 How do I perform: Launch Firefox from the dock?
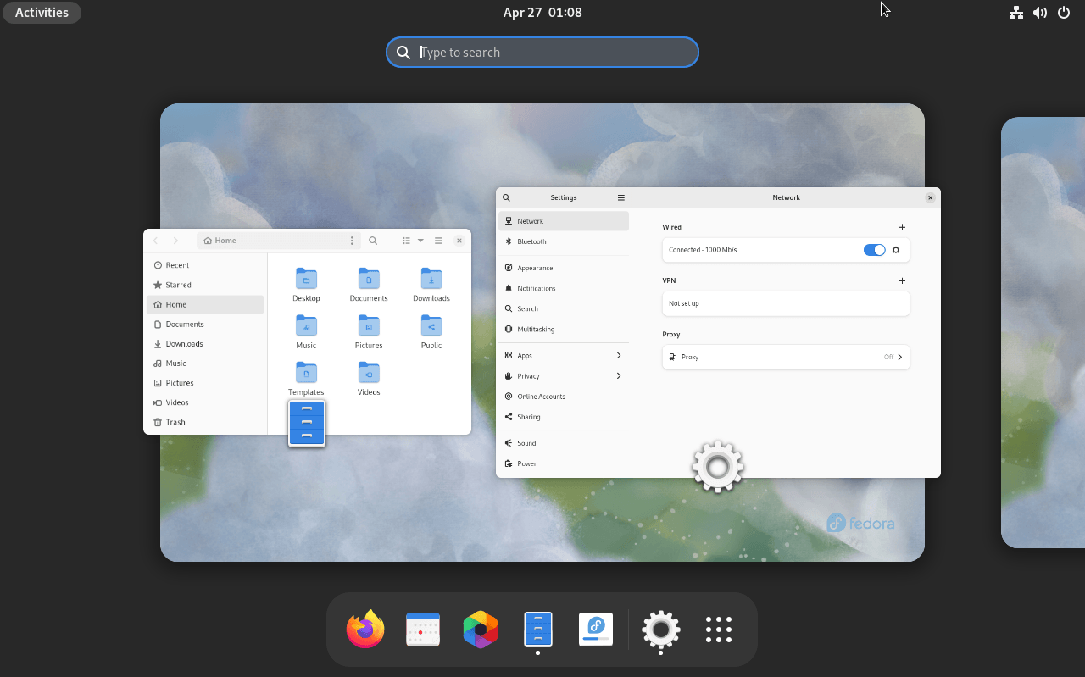coord(364,630)
